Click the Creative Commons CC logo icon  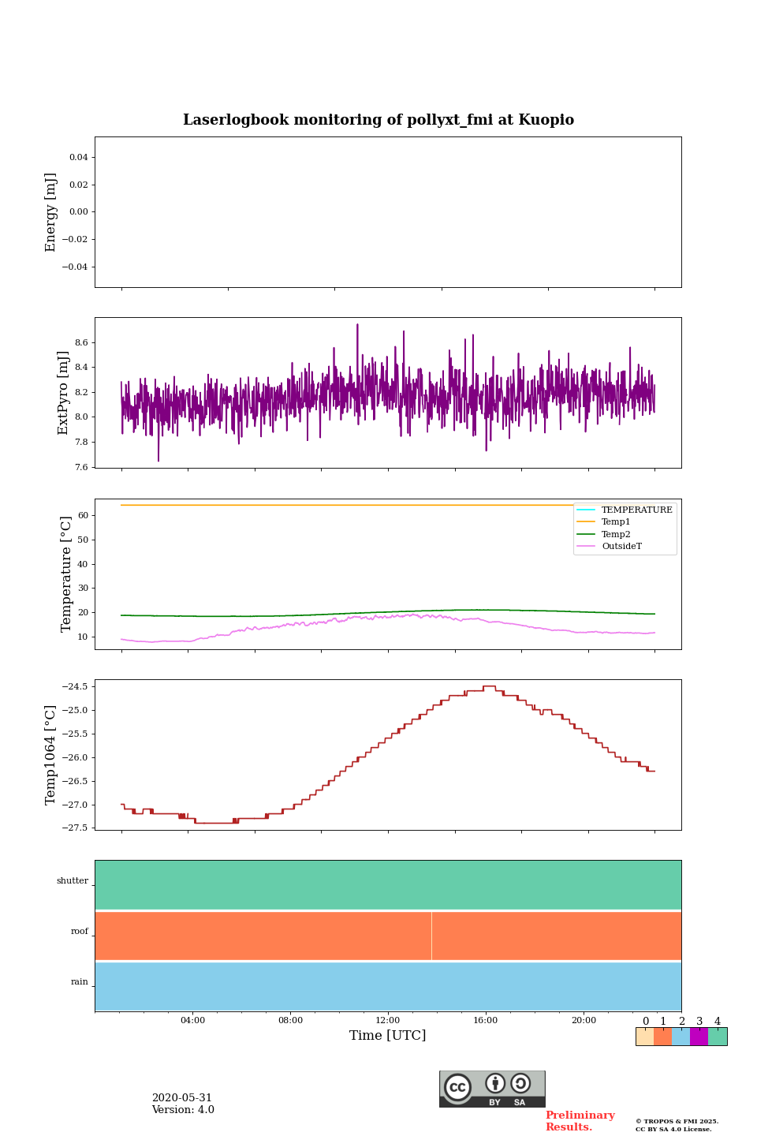coord(457,1087)
